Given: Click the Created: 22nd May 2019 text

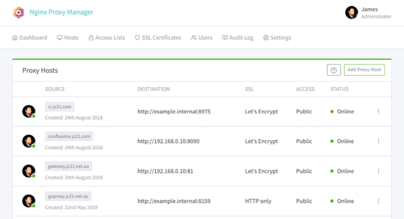Looking at the screenshot, I should 71,208.
